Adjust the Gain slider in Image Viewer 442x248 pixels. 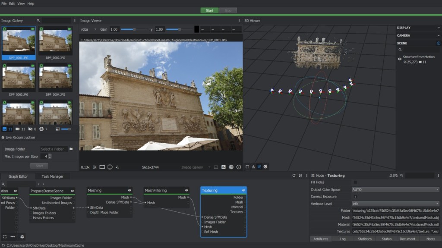pos(134,29)
